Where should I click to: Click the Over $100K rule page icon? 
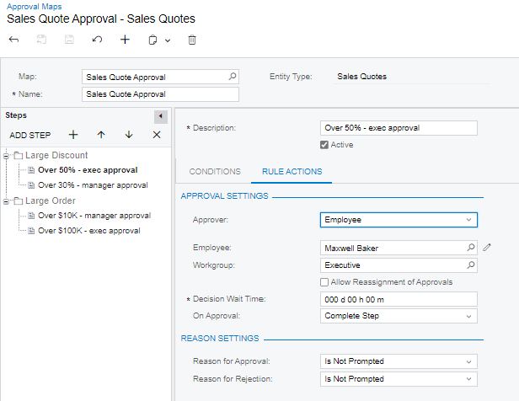(x=31, y=231)
